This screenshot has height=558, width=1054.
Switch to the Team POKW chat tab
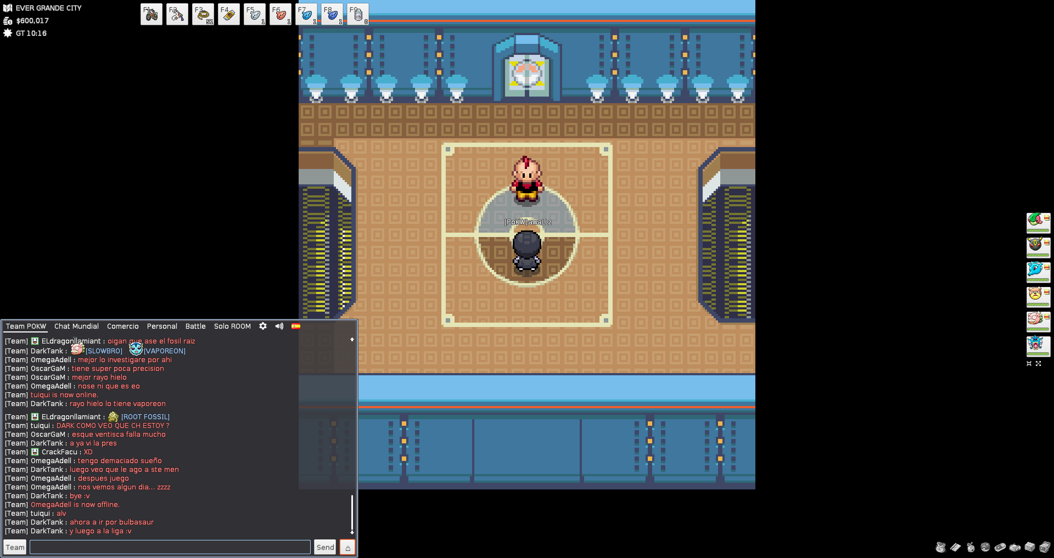coord(26,326)
